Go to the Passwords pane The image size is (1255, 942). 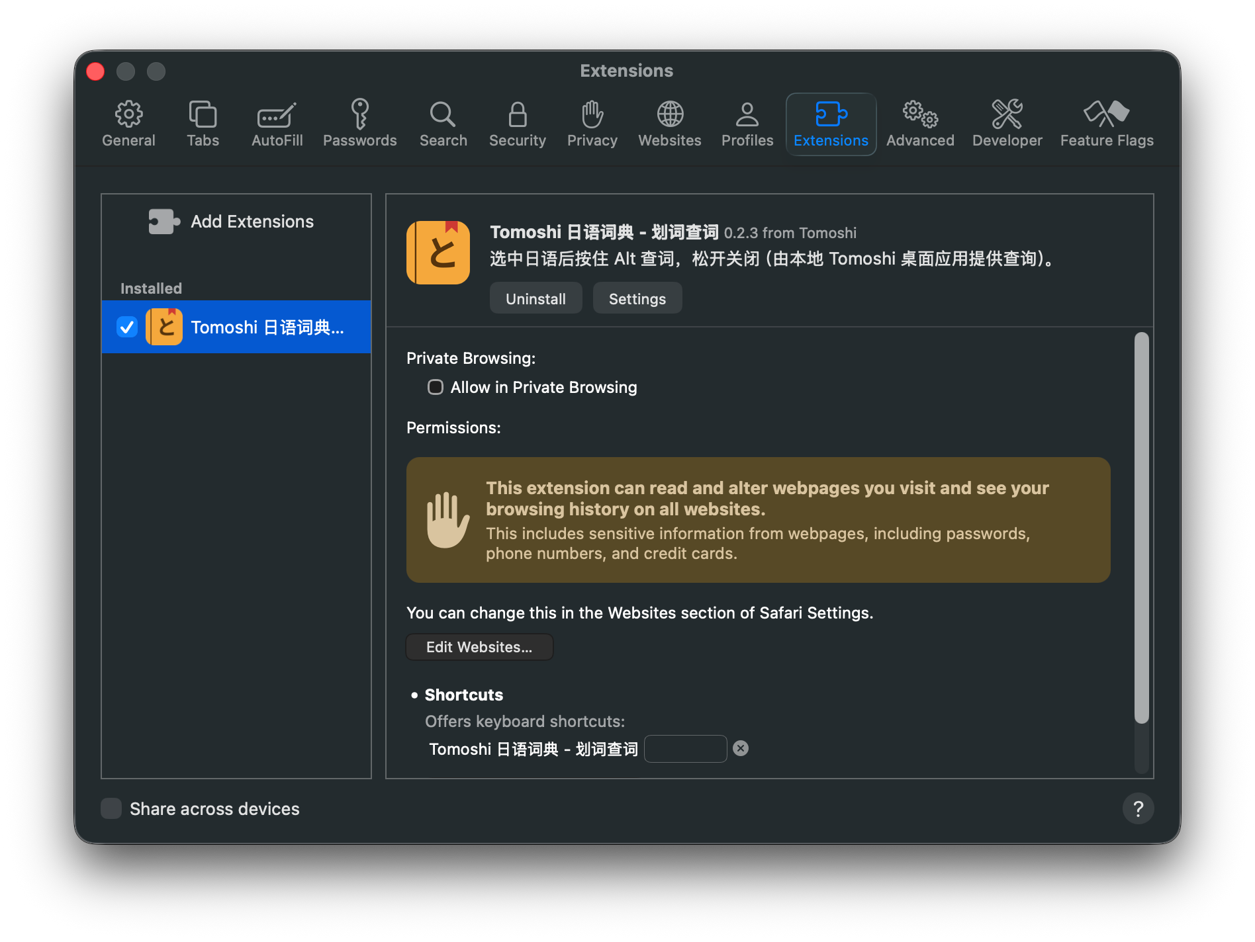point(359,124)
